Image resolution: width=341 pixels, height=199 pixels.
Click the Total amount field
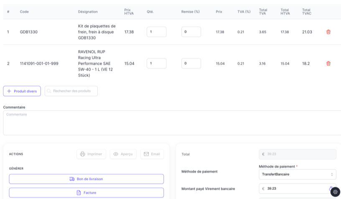(x=297, y=154)
